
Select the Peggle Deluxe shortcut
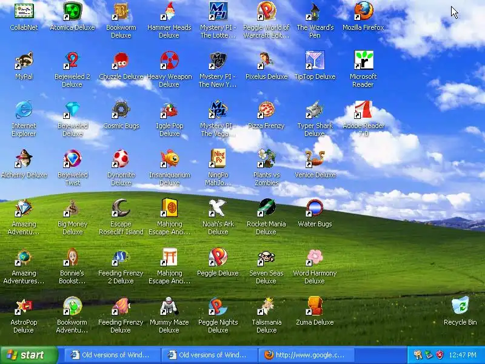(x=218, y=257)
